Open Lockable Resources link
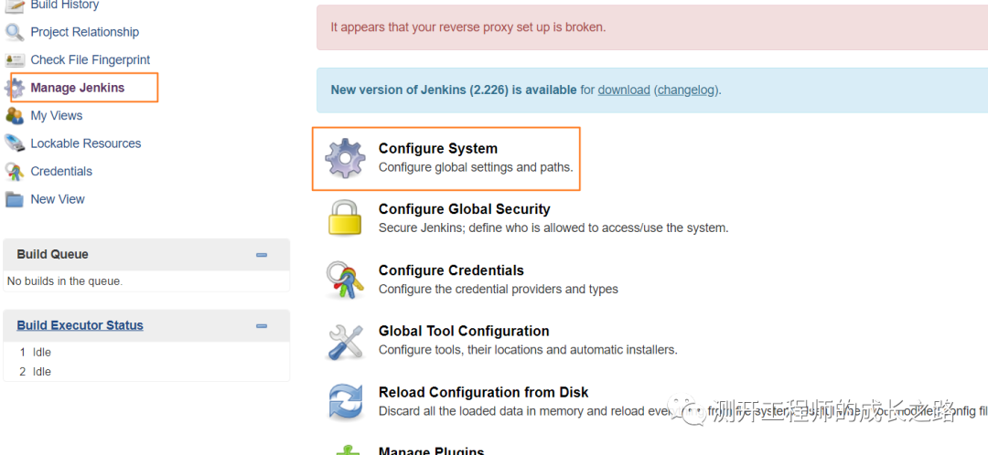 click(x=86, y=143)
